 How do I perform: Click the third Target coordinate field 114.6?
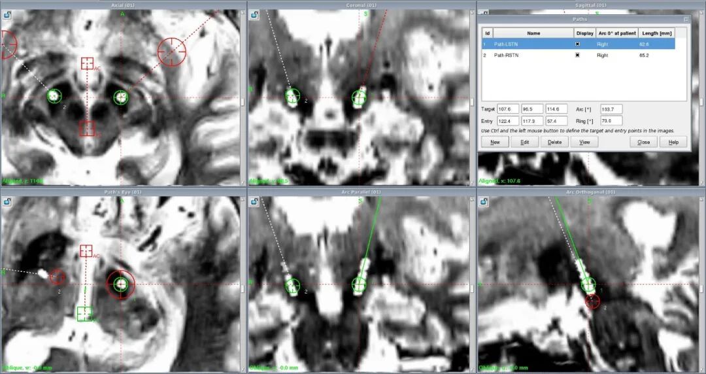coord(556,109)
